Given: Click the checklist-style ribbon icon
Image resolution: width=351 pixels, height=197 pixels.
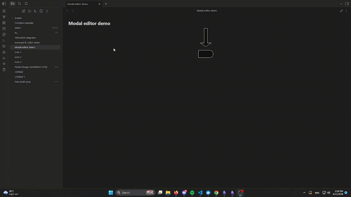Looking at the screenshot, I should [4, 46].
